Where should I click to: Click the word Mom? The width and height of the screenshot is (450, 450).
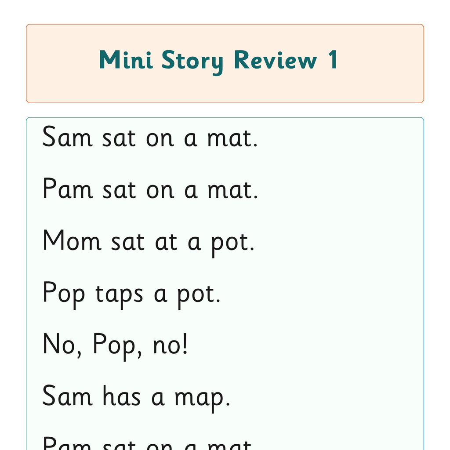[x=72, y=240]
